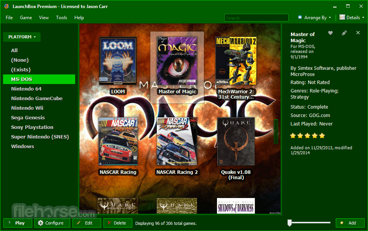Select the Master of Magic box art

click(x=177, y=61)
